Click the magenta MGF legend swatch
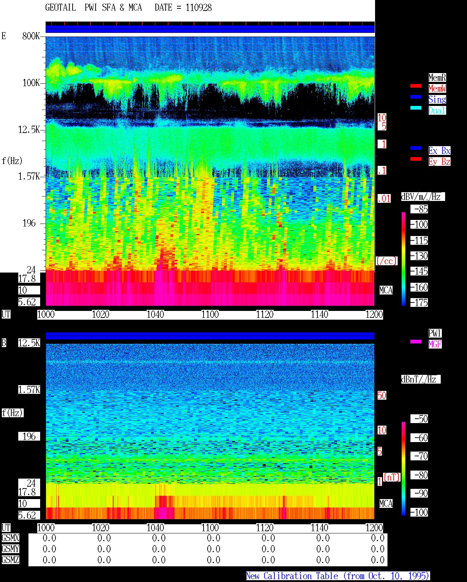This screenshot has height=582, width=467. (x=416, y=342)
